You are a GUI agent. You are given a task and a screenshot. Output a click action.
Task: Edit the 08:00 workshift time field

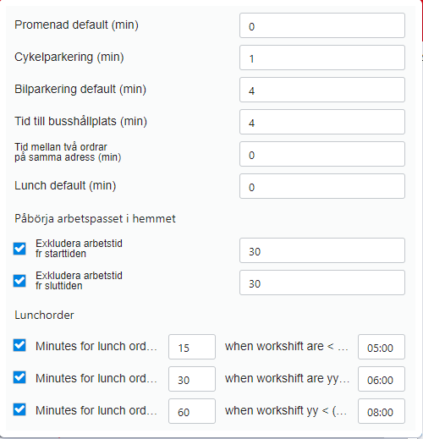(382, 411)
